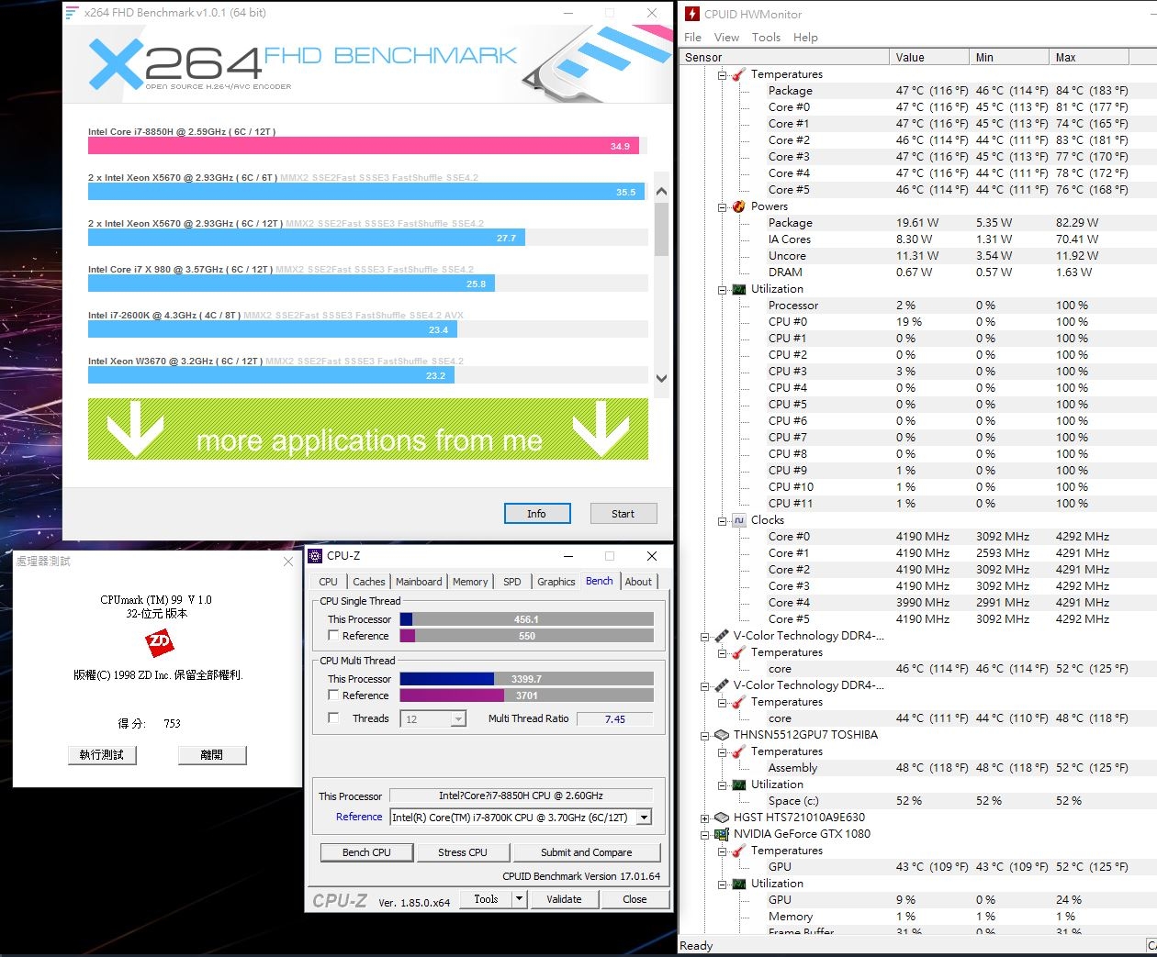Click the HGST HTS721010A9E630 drive icon
This screenshot has height=957, width=1157.
click(721, 818)
